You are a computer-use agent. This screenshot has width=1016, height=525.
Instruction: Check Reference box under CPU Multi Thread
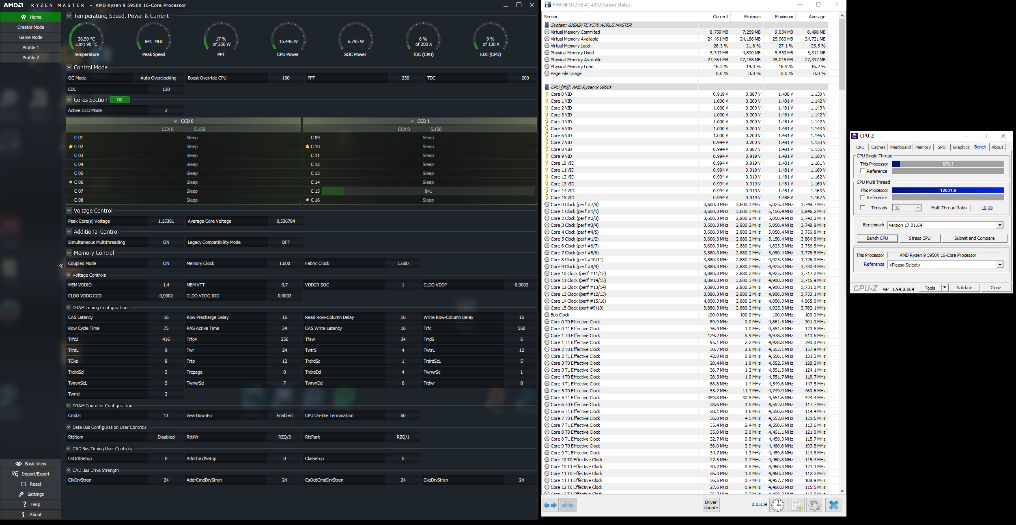(x=863, y=198)
